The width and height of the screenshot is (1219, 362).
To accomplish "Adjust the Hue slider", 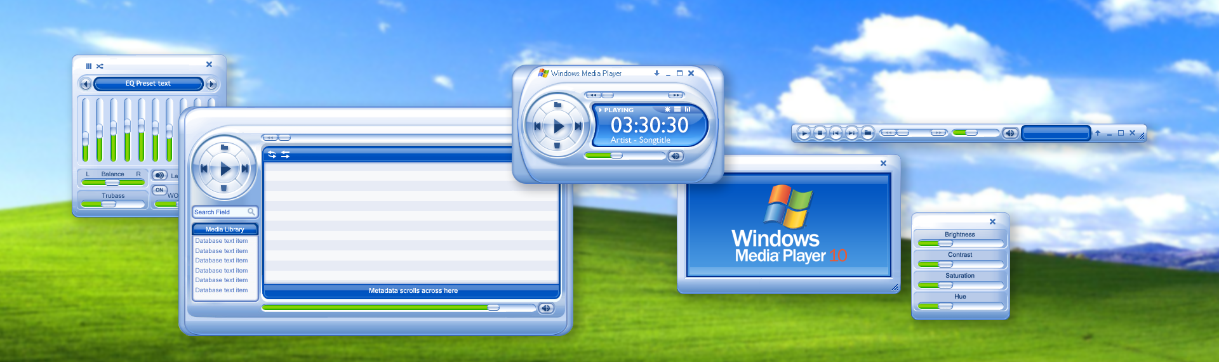I will click(961, 306).
